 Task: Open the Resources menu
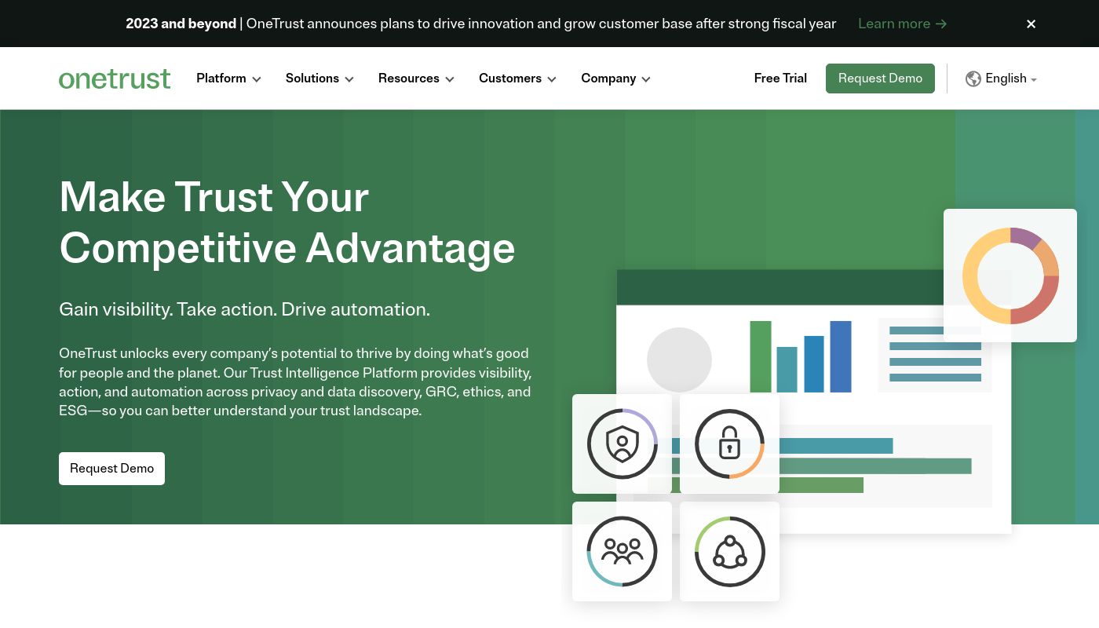click(416, 78)
